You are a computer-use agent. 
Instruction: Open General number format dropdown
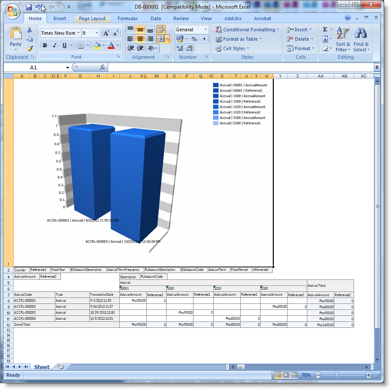pyautogui.click(x=206, y=30)
